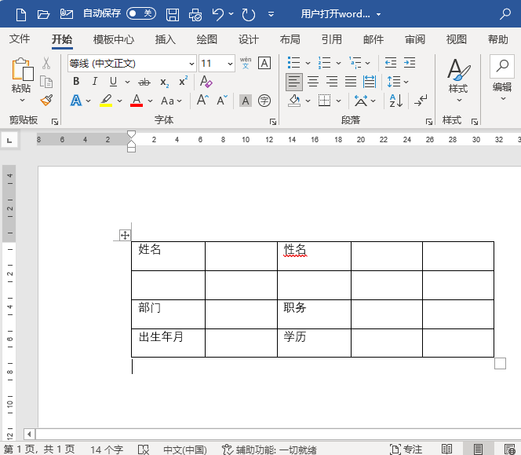Click the Cut scissors icon
The image size is (521, 455).
pos(46,63)
